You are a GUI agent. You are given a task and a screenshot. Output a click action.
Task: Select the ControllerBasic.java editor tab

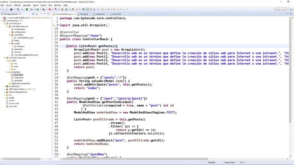tap(64, 14)
